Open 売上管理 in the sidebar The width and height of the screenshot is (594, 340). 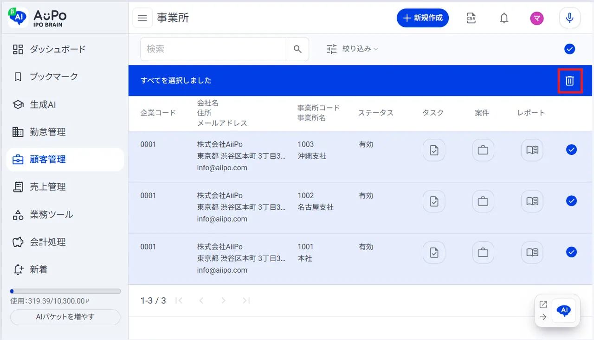point(65,187)
